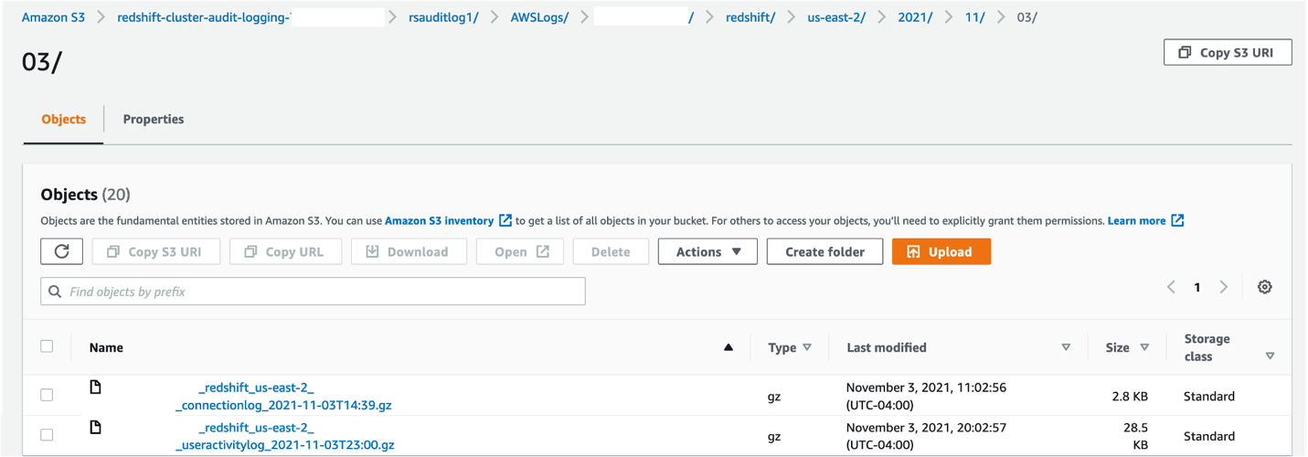Click the previous page arrow

click(x=1171, y=287)
